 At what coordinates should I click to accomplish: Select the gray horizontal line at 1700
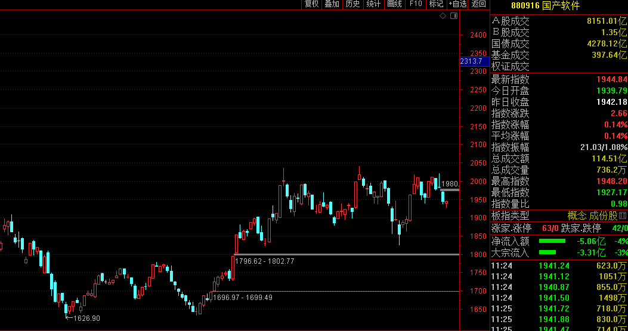[336, 291]
